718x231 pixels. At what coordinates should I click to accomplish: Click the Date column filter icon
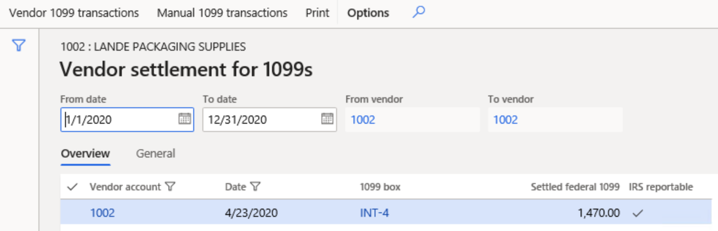click(256, 187)
